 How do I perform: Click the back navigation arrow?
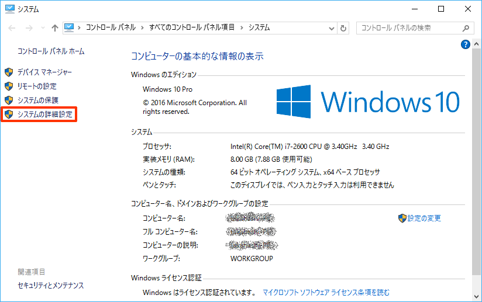pos(12,28)
